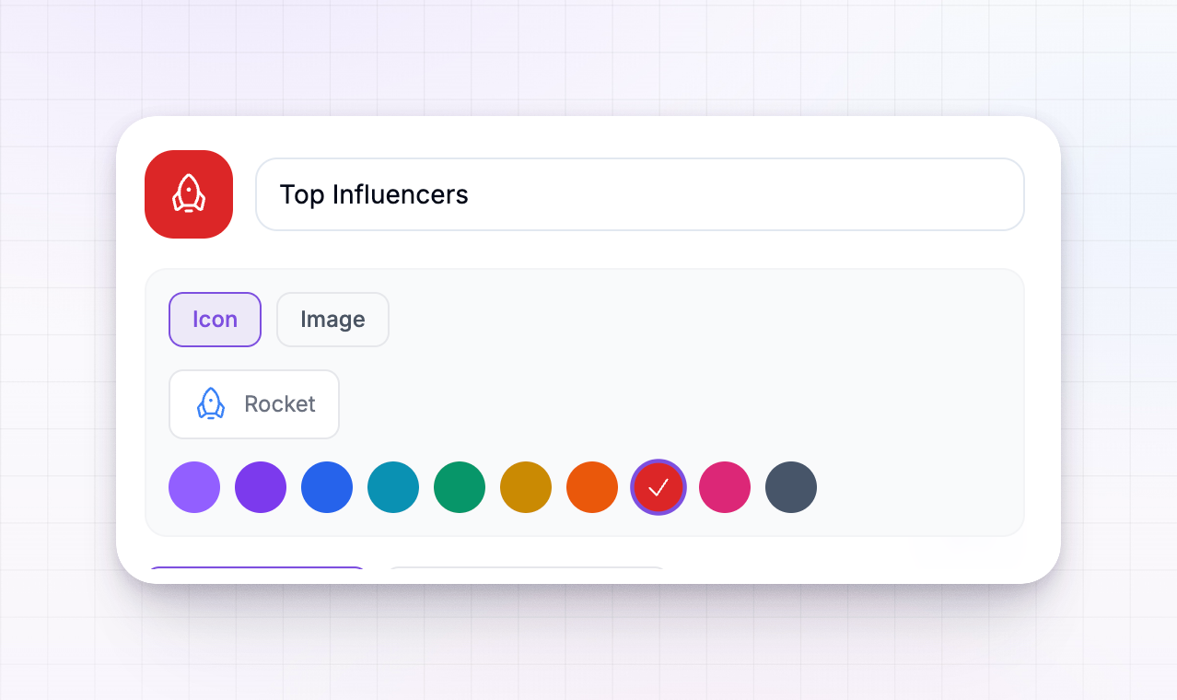Screen dimensions: 1177x700
Task: Choose the deep purple color swatch
Action: 261,487
